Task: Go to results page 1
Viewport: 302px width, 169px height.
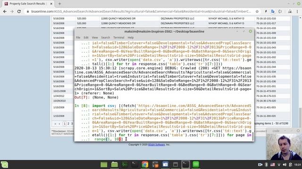Action: click(65, 123)
